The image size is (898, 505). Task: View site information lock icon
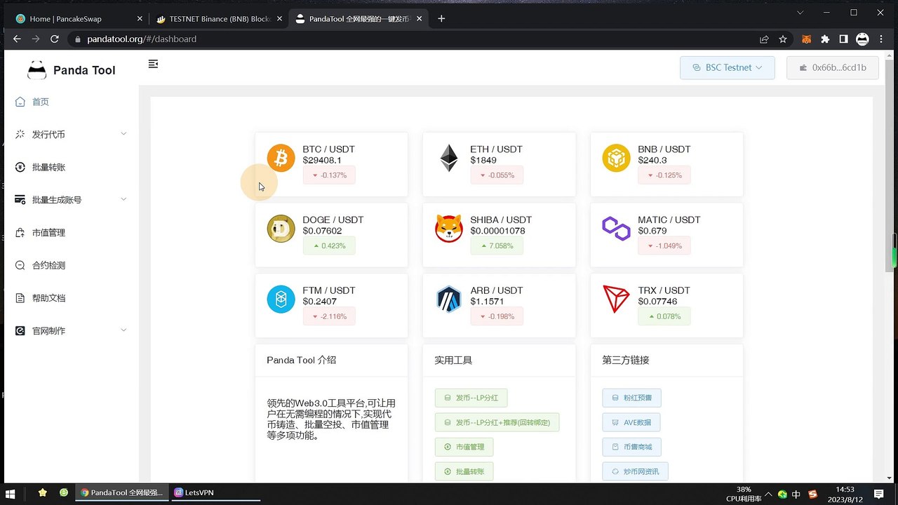click(79, 39)
